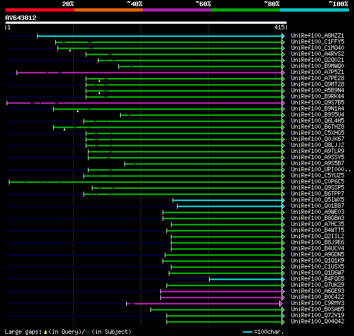354x336 pixels.
Task: Select UniRef100_A5B9N4 label
Action: [317, 91]
